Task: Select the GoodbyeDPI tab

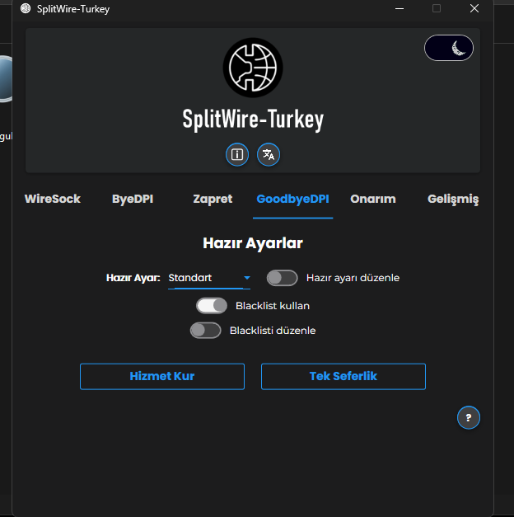Action: tap(292, 199)
